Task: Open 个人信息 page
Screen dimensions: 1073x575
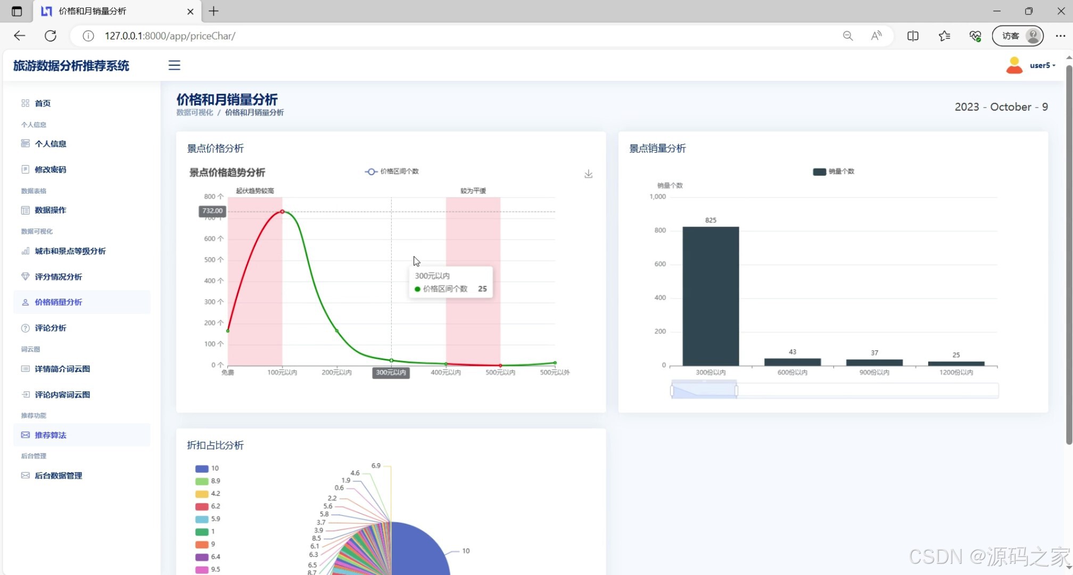Action: tap(51, 144)
